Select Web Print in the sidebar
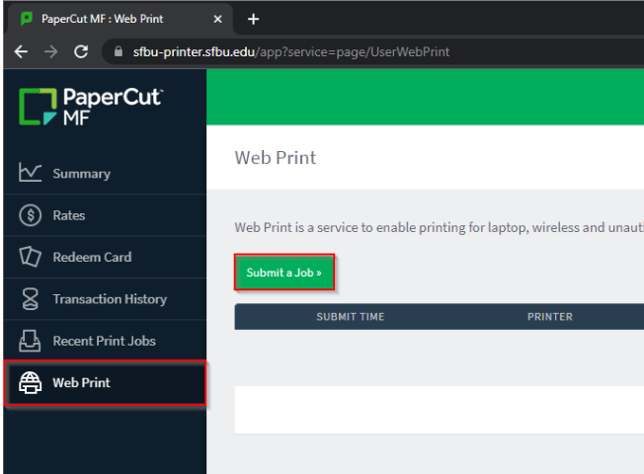Screen dimensions: 644x474 (x=105, y=383)
